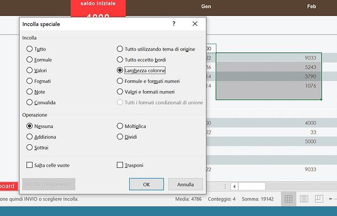
Task: Choose Nessuna operation radio button
Action: click(x=29, y=126)
